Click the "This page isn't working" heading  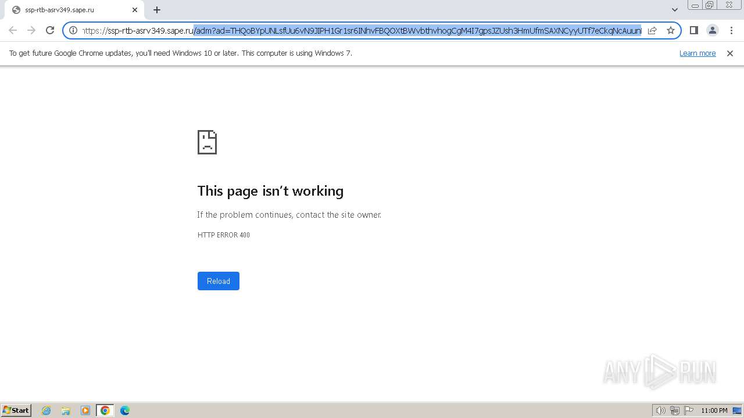tap(270, 191)
